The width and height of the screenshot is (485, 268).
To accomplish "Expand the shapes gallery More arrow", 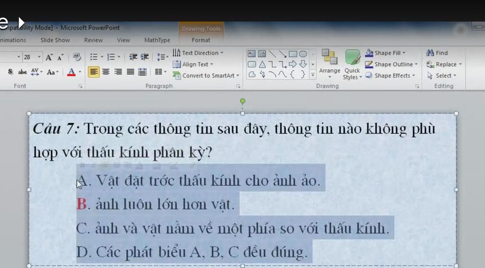I will click(x=313, y=75).
